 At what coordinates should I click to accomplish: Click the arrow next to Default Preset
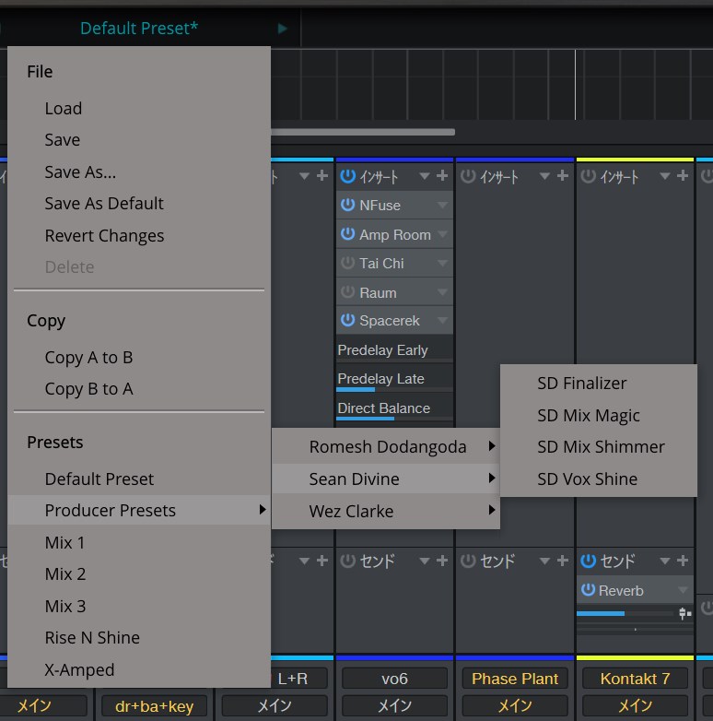pos(282,29)
